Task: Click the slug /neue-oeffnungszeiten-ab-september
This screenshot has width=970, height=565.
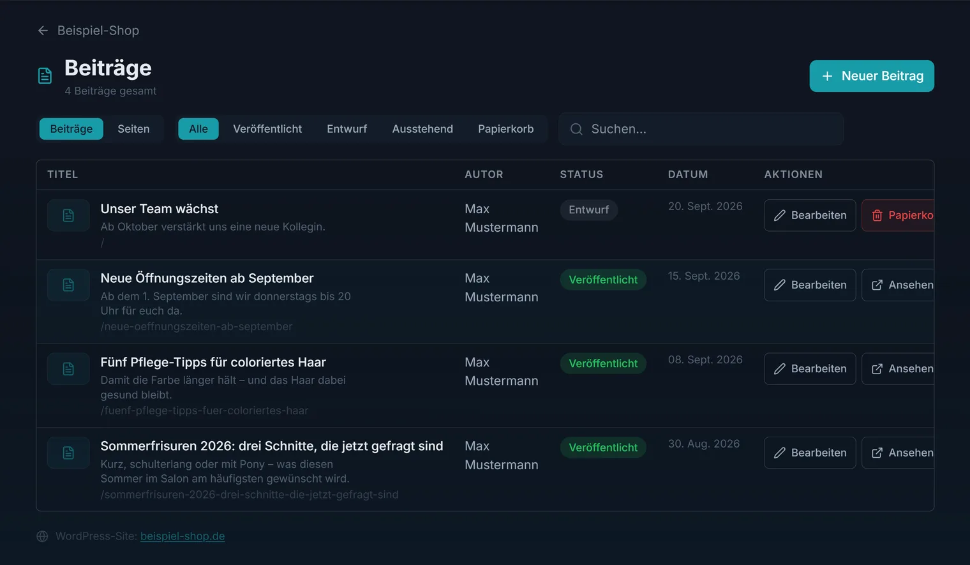Action: 197,326
